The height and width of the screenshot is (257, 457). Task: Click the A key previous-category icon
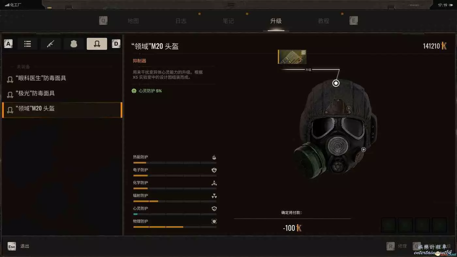[8, 44]
